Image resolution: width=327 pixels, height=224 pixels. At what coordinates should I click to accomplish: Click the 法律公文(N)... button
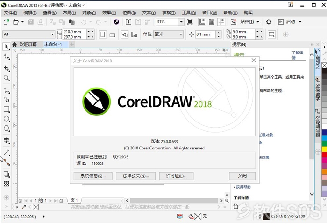[135, 176]
